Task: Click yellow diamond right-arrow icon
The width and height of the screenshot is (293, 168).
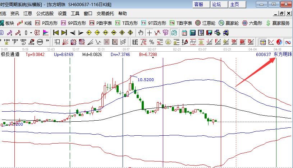Action: pyautogui.click(x=97, y=33)
